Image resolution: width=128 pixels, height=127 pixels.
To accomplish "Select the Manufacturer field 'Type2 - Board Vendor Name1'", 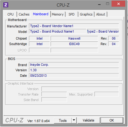I will point(74,26).
